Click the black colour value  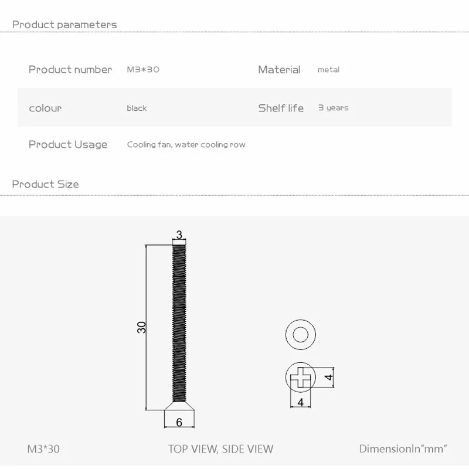(x=137, y=108)
